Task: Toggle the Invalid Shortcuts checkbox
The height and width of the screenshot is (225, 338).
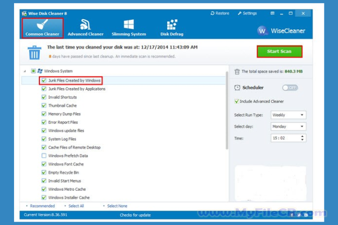Action: (x=44, y=97)
